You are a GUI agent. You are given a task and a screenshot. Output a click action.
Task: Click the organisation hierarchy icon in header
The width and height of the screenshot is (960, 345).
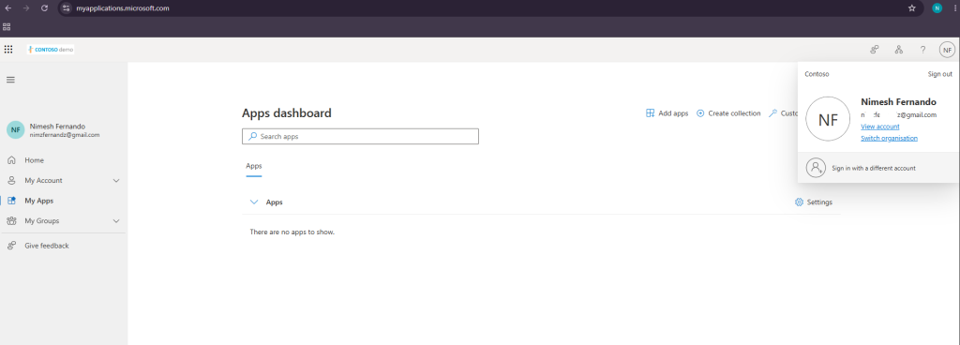(899, 50)
